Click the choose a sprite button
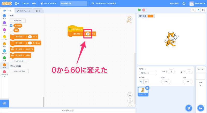This screenshot has width=207, height=113. [x=189, y=108]
